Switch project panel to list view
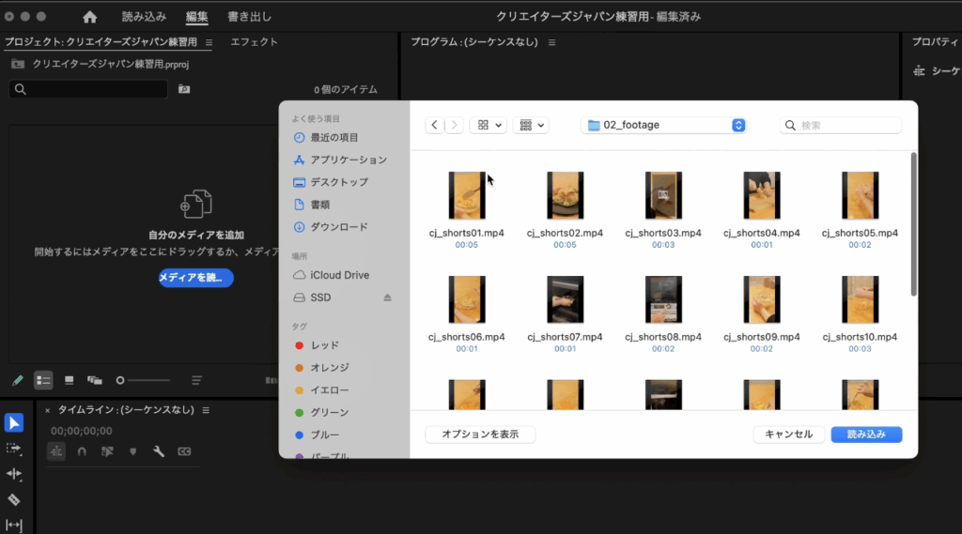 pos(43,380)
